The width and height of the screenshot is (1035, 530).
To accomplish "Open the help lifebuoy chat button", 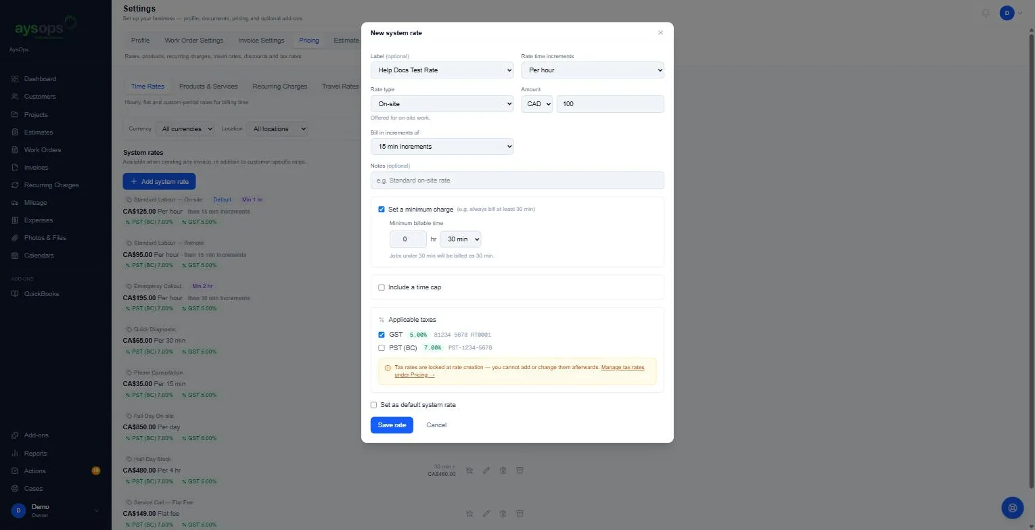I will pos(1012,507).
